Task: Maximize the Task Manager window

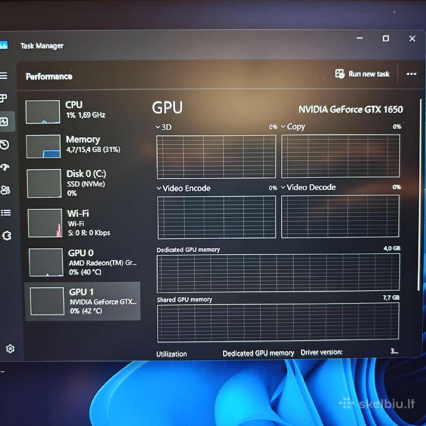Action: coord(385,39)
